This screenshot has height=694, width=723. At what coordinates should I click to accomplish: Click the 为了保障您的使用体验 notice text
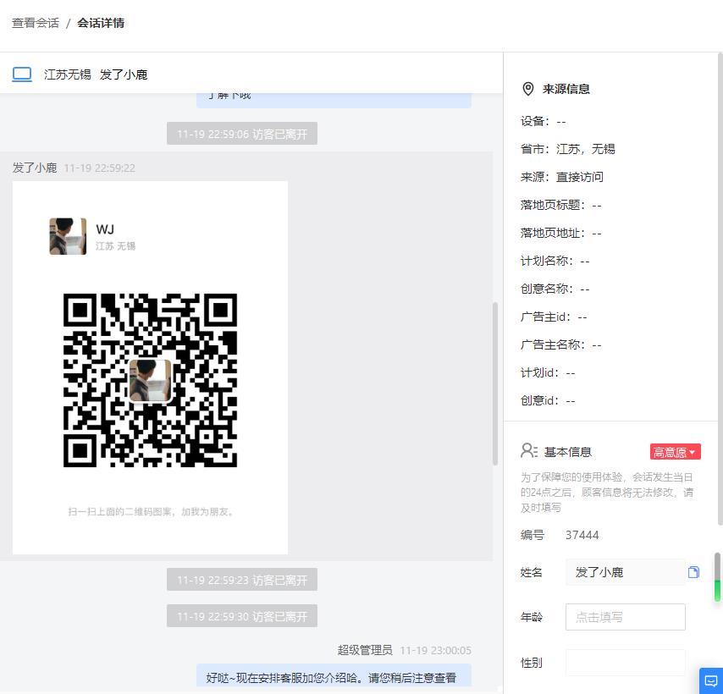(x=607, y=493)
